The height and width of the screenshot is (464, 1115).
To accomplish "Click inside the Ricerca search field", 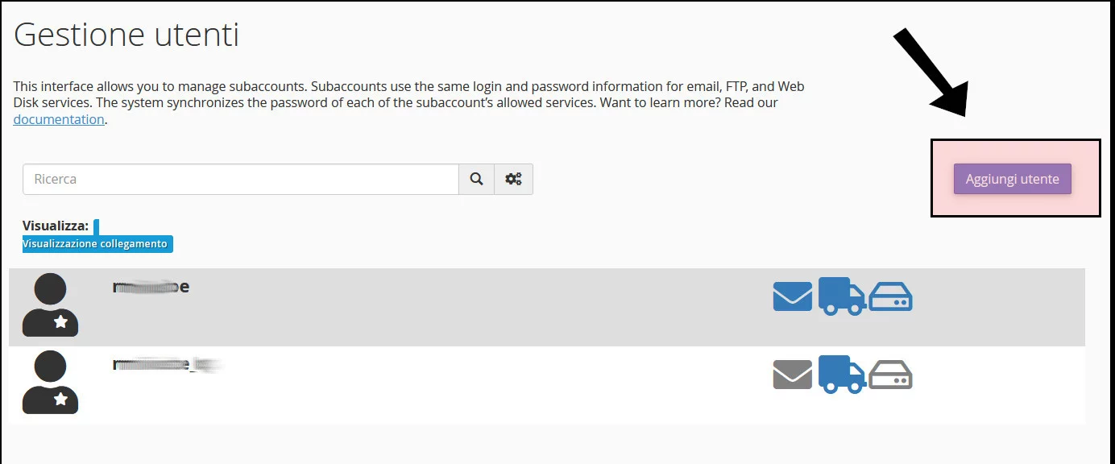I will tap(239, 179).
